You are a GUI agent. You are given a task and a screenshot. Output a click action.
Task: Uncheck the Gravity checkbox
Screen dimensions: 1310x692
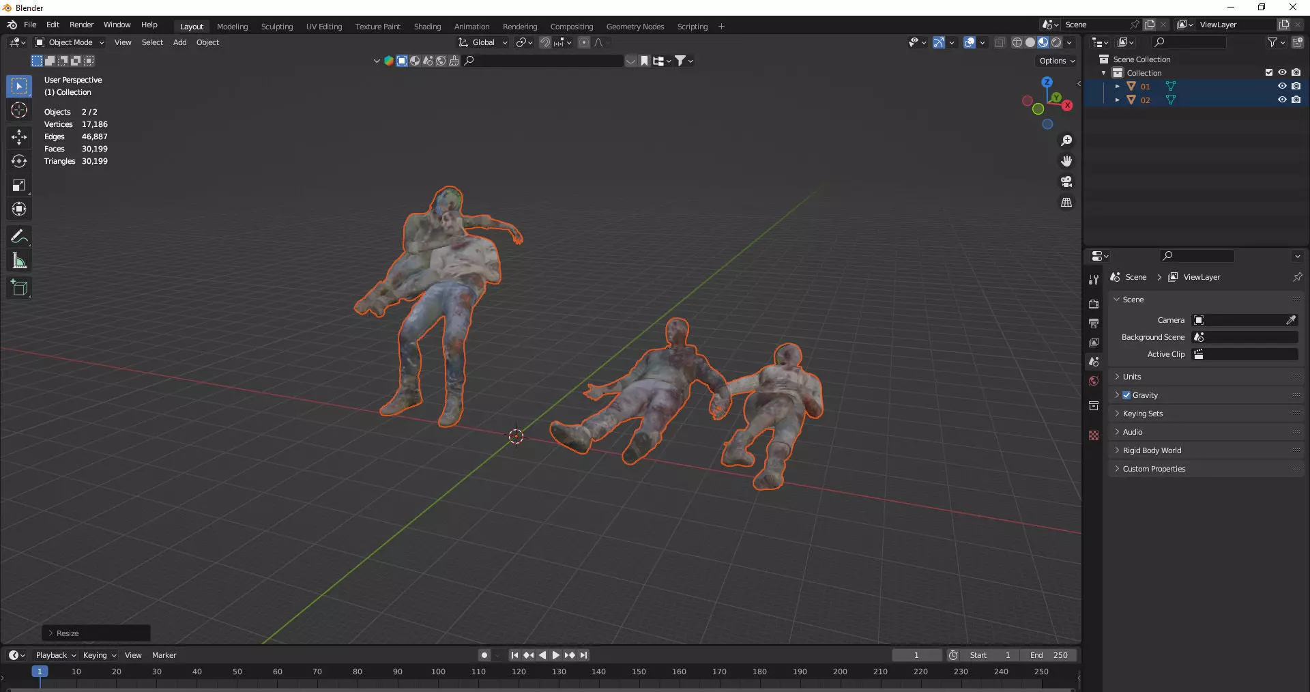[1126, 395]
